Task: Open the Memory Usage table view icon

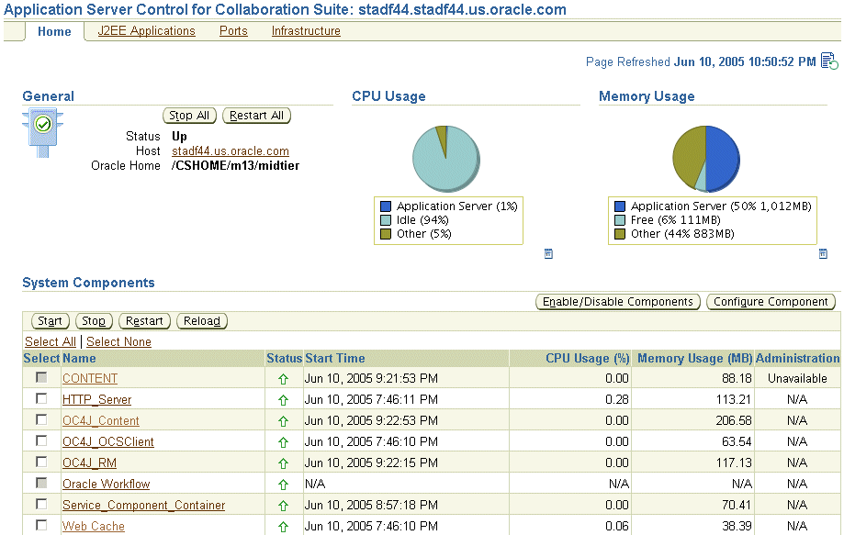Action: point(823,253)
